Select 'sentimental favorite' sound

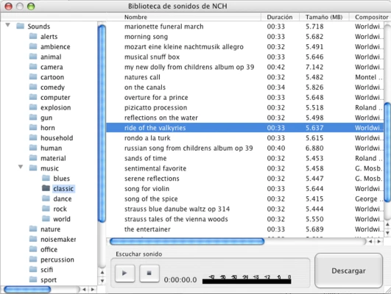coord(244,168)
